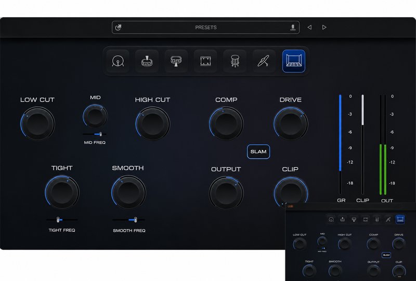The image size is (416, 281).
Task: Select cymbal icon in small window
Action: pyautogui.click(x=388, y=219)
